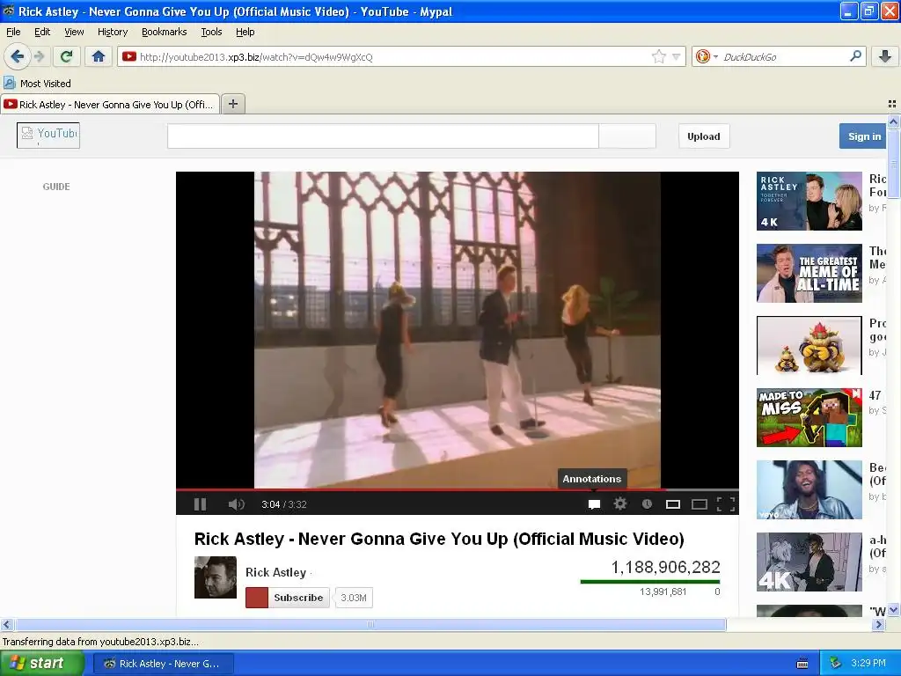Open Rick Astley channel name link
This screenshot has width=901, height=676.
[275, 572]
